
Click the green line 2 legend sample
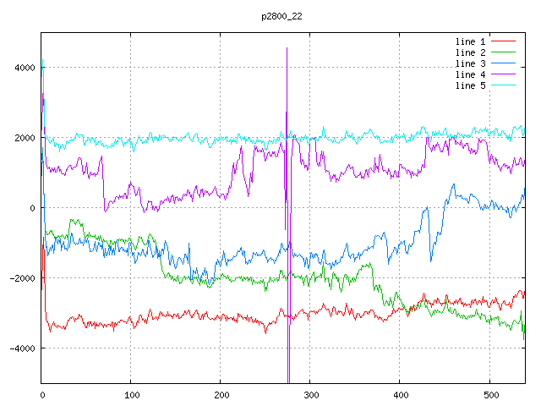503,52
